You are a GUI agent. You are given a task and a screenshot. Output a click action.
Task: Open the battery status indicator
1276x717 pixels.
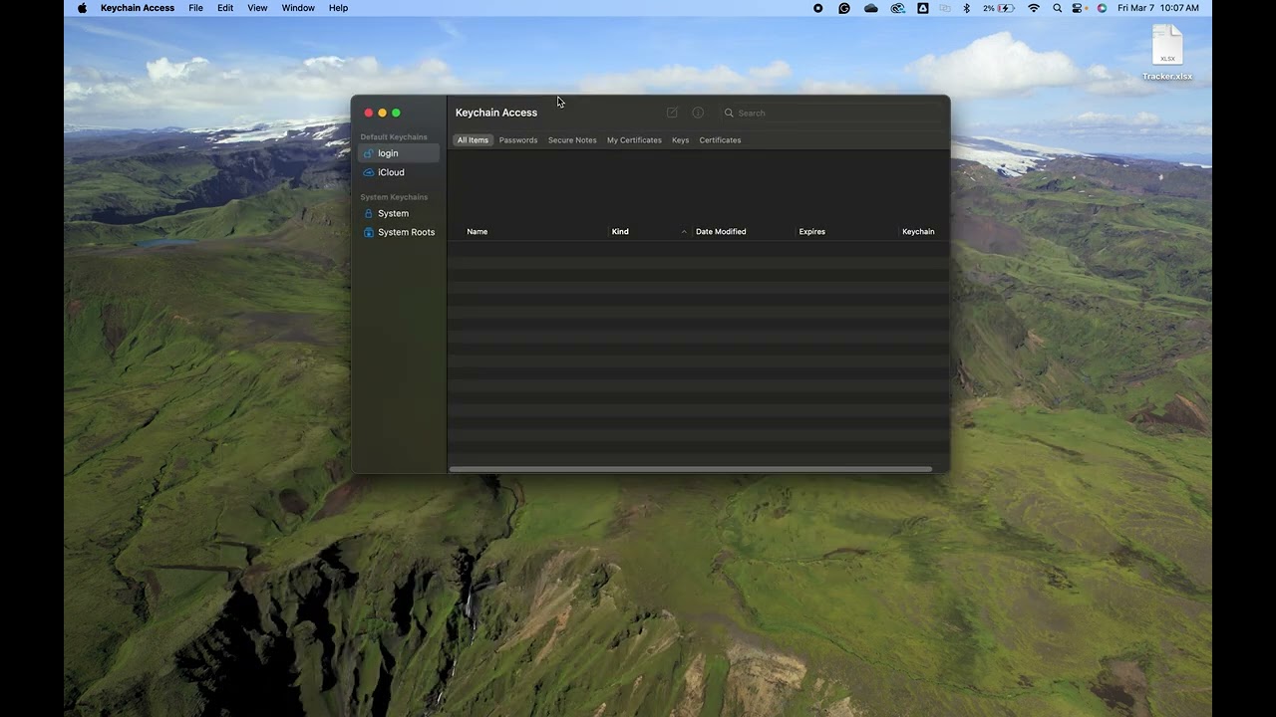point(999,8)
